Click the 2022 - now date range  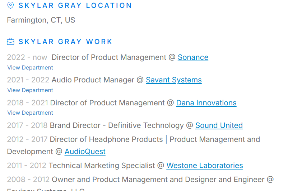pyautogui.click(x=27, y=57)
